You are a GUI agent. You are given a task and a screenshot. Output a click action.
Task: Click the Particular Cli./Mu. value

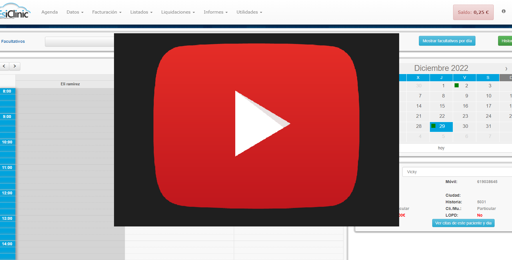pos(486,209)
